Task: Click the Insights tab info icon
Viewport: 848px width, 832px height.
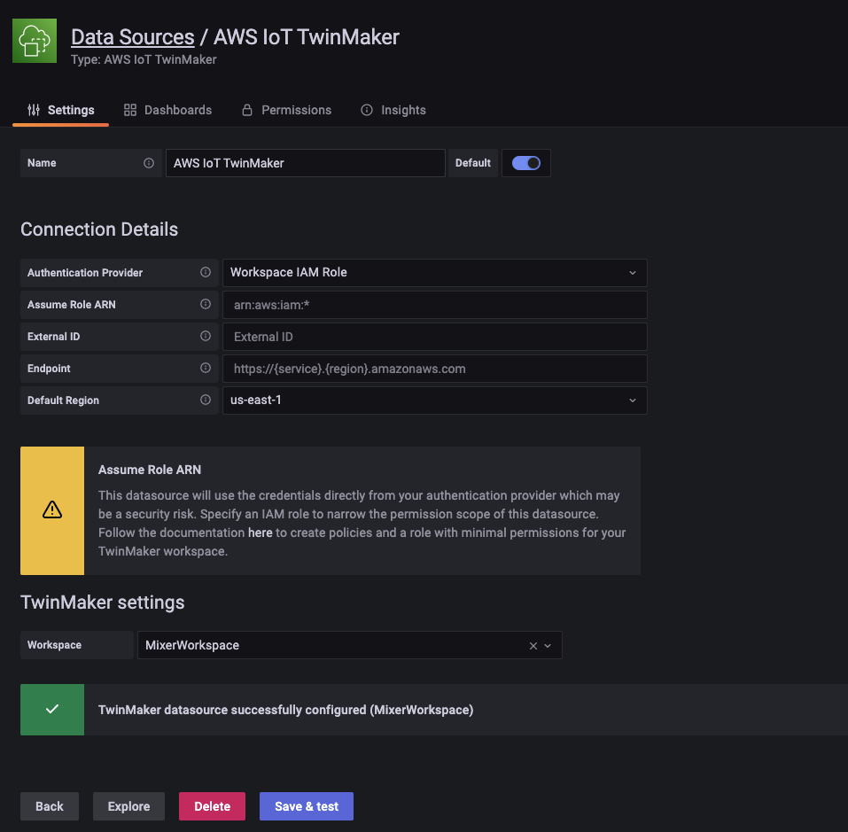Action: (x=367, y=110)
